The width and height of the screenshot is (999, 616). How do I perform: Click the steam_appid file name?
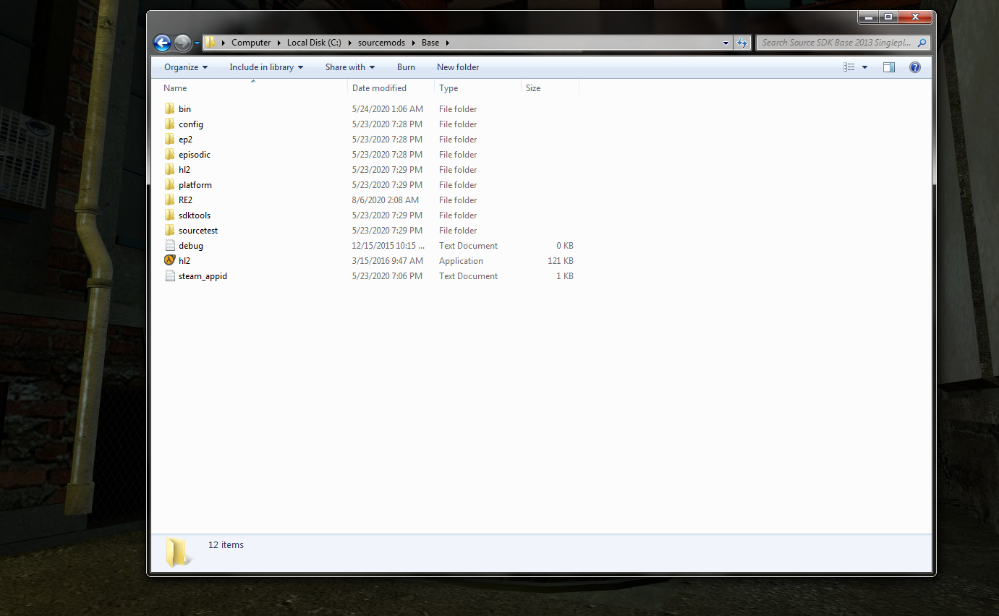tap(203, 276)
